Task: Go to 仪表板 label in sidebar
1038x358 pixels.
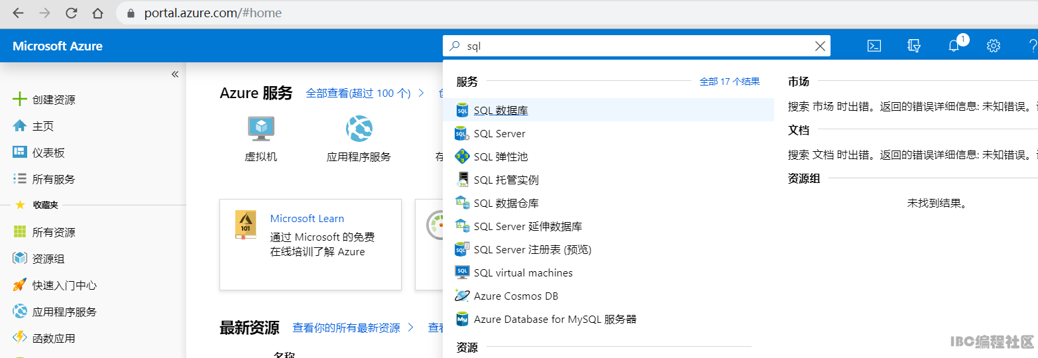Action: click(x=49, y=152)
